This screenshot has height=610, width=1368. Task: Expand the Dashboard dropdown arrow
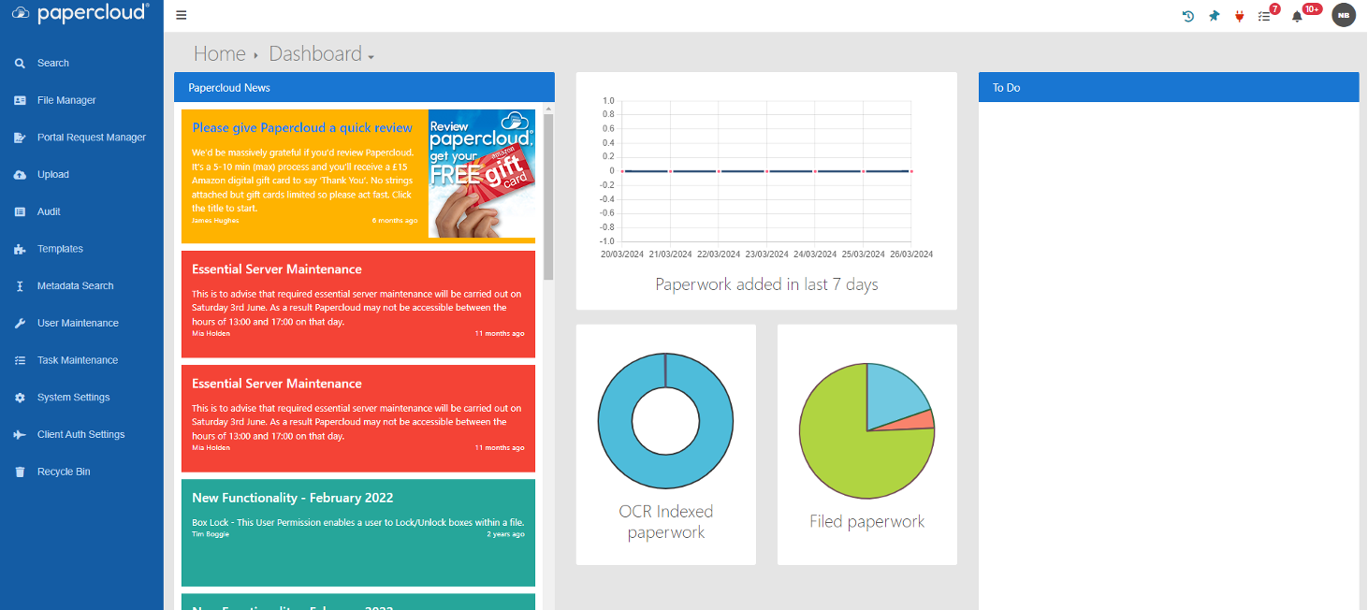(x=371, y=57)
